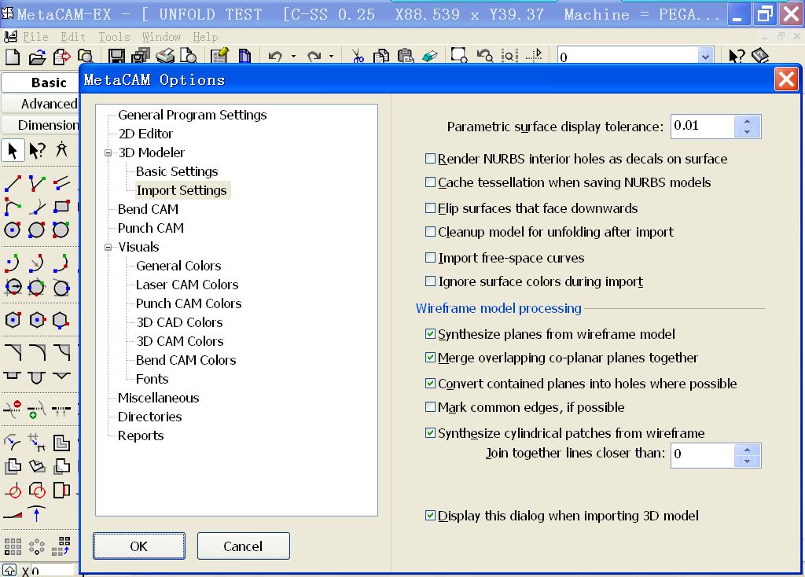805x577 pixels.
Task: Uncheck Convert contained planes into holes
Action: [x=430, y=384]
